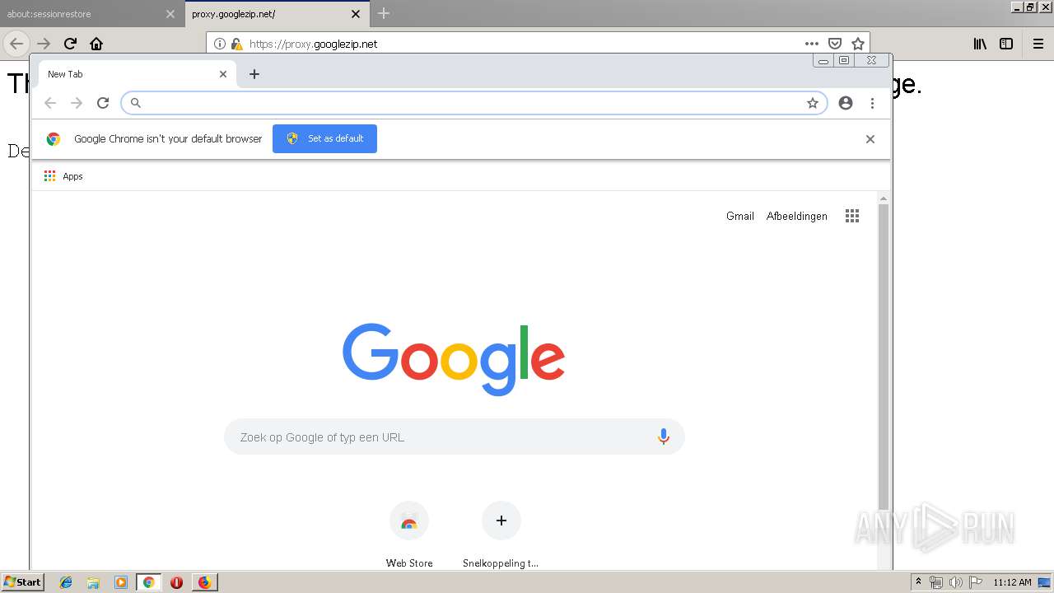Close the New Tab tab in Chrome
Image resolution: width=1054 pixels, height=593 pixels.
coord(223,74)
